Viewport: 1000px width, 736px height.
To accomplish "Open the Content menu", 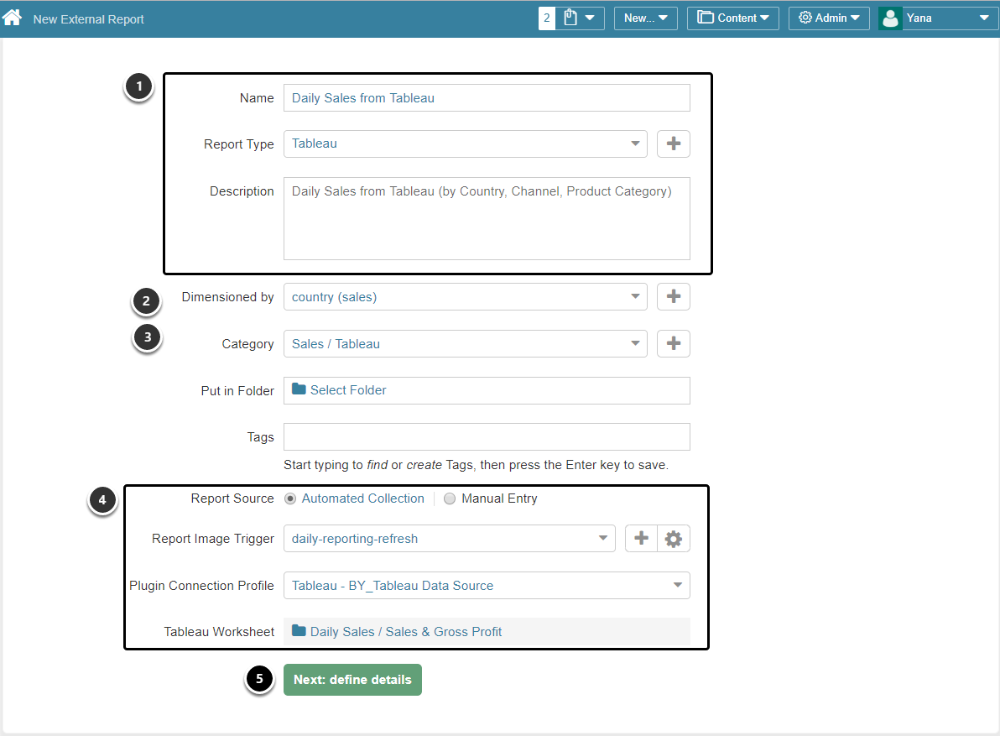I will click(732, 18).
